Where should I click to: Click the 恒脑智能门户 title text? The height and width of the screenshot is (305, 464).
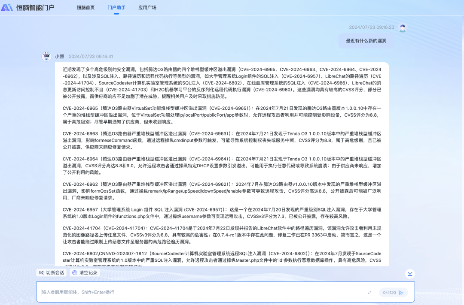tap(36, 8)
